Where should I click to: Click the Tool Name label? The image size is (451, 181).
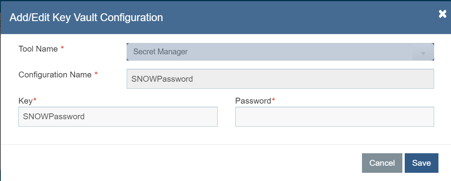click(x=38, y=49)
